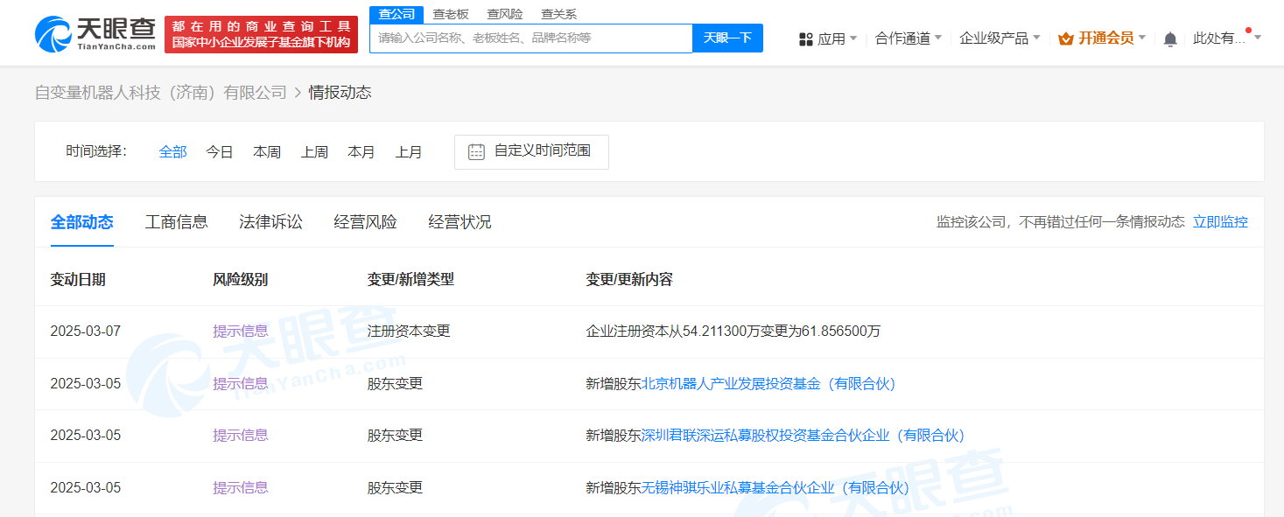Click the 变更/新增类型 column header
Image resolution: width=1284 pixels, height=517 pixels.
[410, 280]
